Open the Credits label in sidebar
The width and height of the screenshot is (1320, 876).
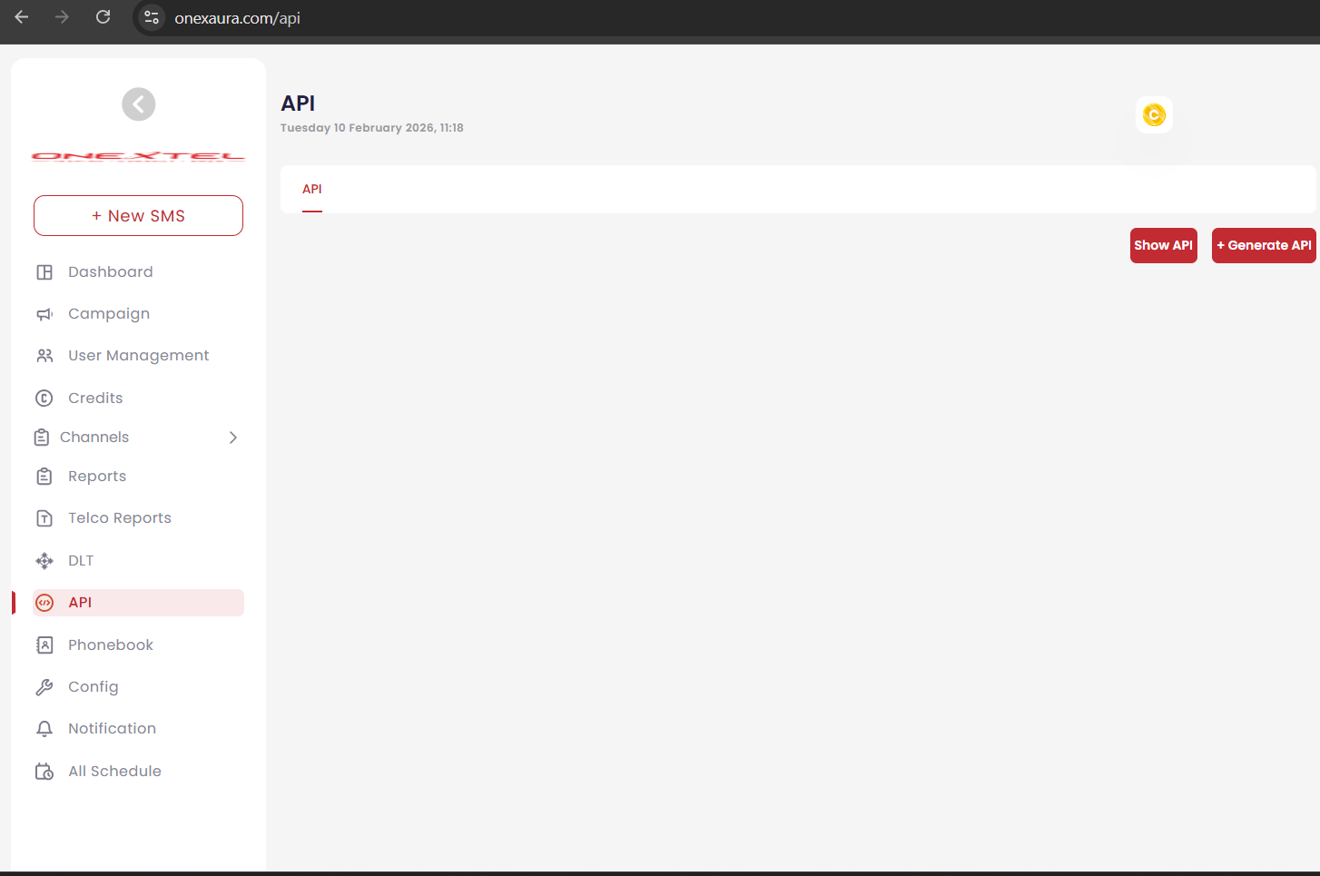click(x=95, y=399)
